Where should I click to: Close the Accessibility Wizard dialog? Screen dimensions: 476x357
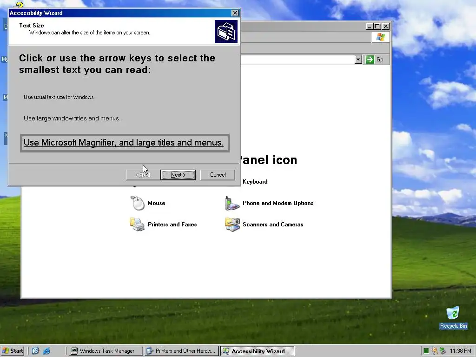(x=235, y=13)
